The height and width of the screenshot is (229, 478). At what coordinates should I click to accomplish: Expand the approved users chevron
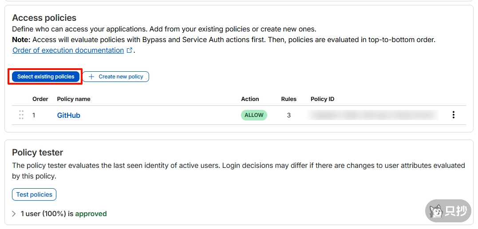point(14,214)
